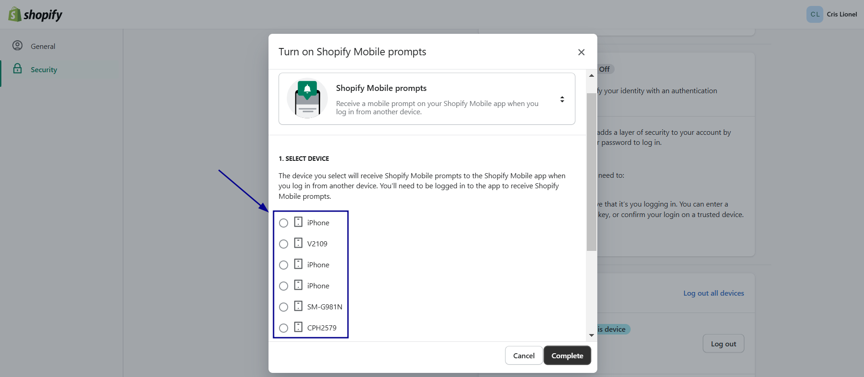Click the Security lock icon
864x377 pixels.
click(17, 69)
